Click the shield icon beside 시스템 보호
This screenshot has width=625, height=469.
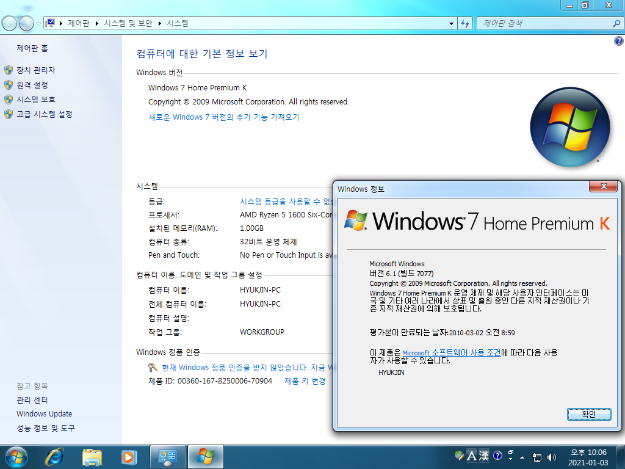[x=9, y=100]
